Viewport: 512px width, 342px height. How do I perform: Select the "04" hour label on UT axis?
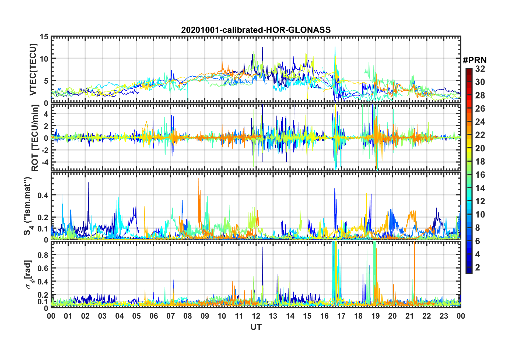point(119,316)
